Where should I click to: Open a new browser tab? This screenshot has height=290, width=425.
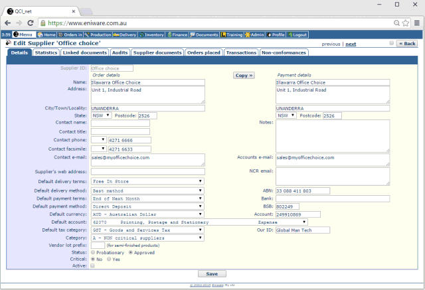pos(86,11)
